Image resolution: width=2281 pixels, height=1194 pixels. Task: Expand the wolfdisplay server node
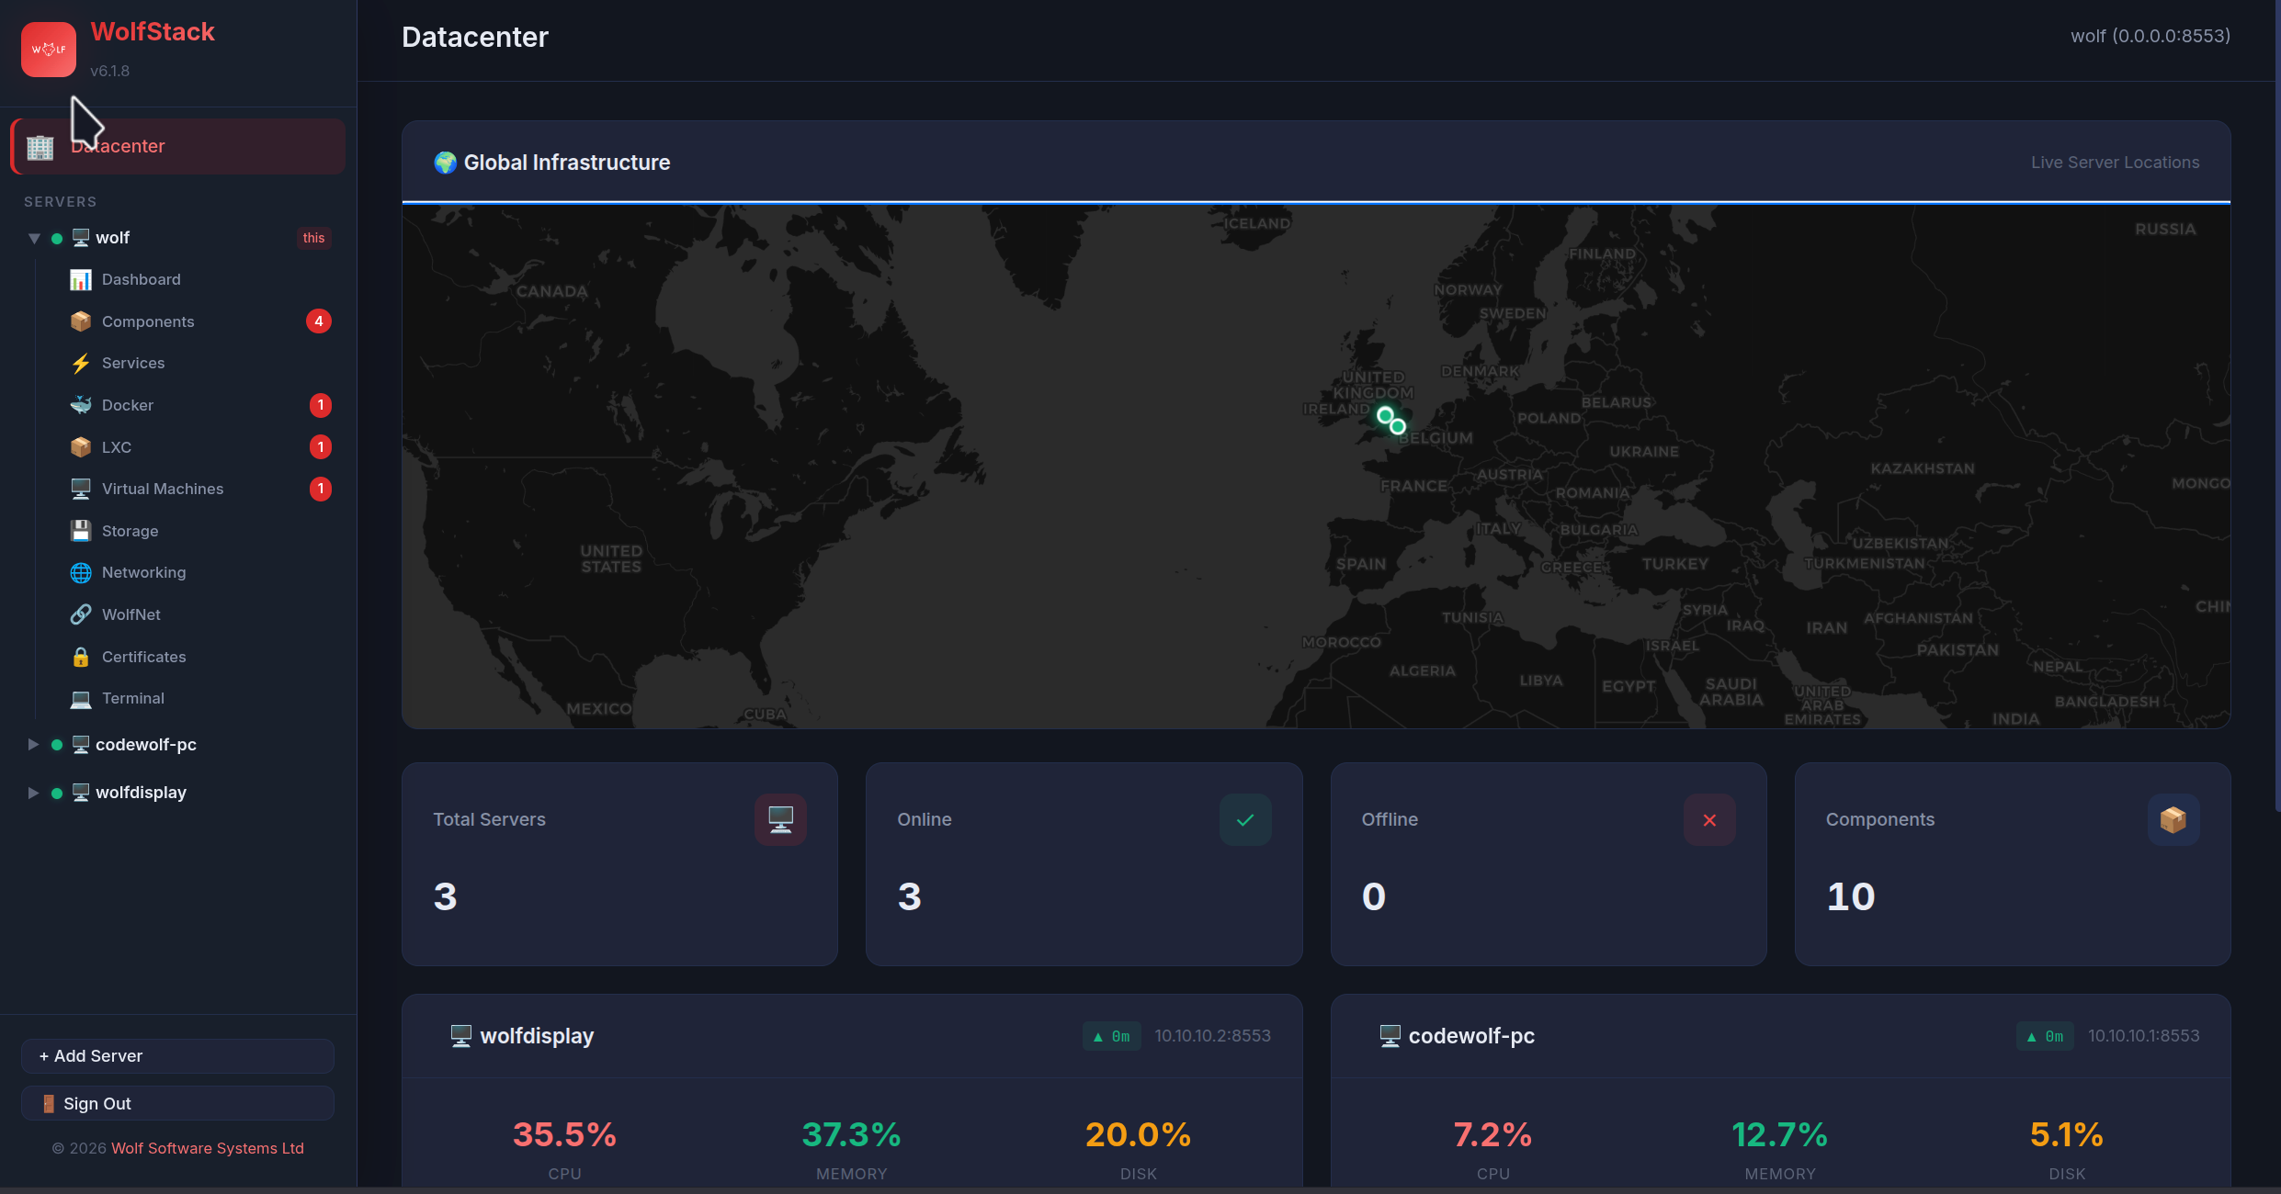pos(33,792)
